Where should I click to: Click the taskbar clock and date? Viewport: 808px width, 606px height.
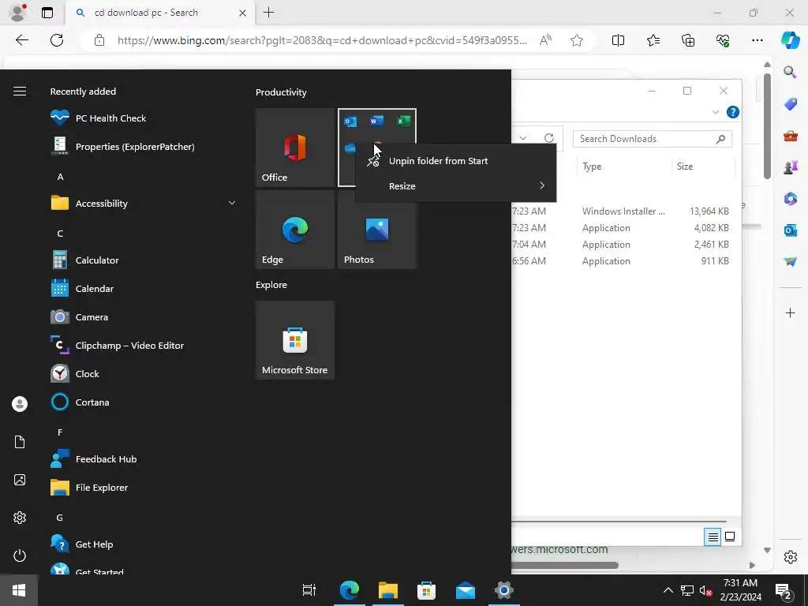[740, 590]
